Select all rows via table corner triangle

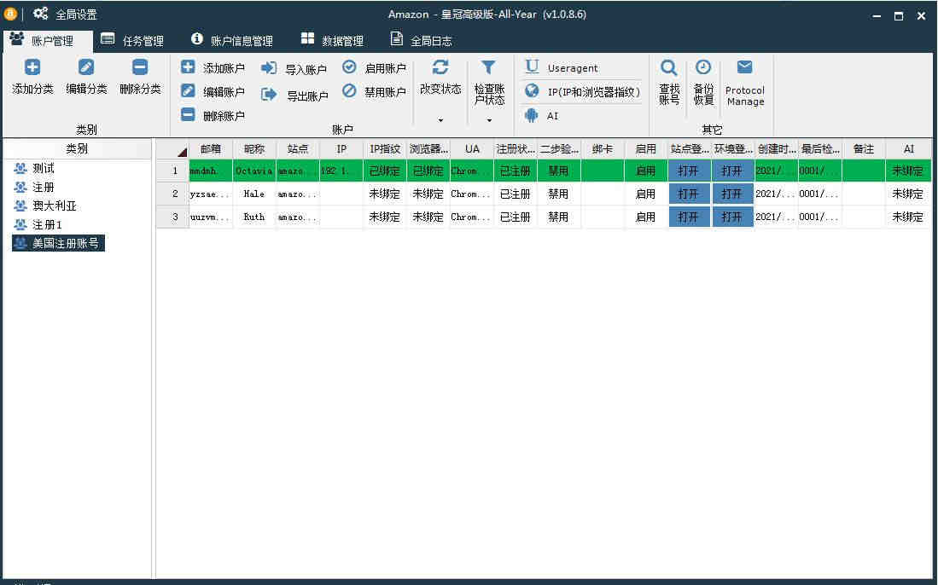pos(182,152)
